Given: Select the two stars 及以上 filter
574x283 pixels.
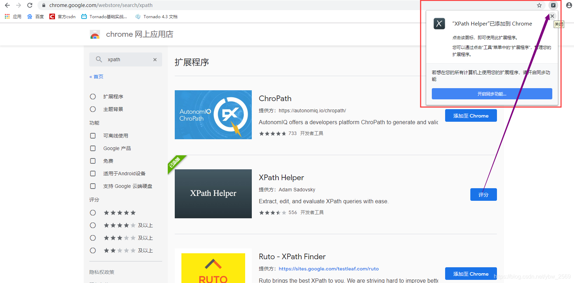Looking at the screenshot, I should coord(93,250).
